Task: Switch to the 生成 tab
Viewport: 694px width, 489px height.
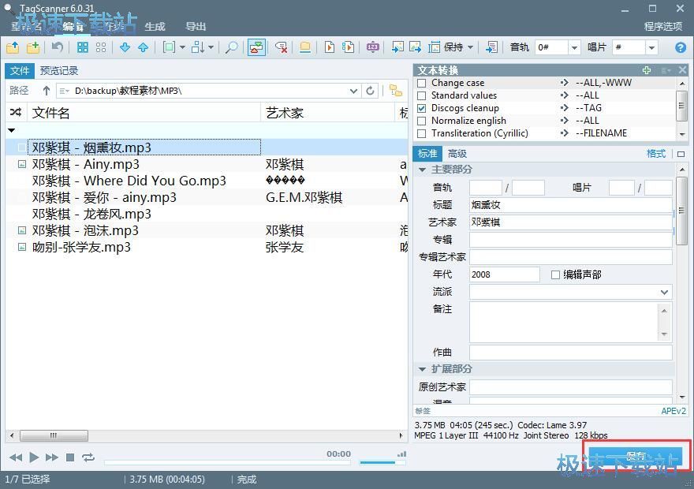Action: tap(155, 27)
